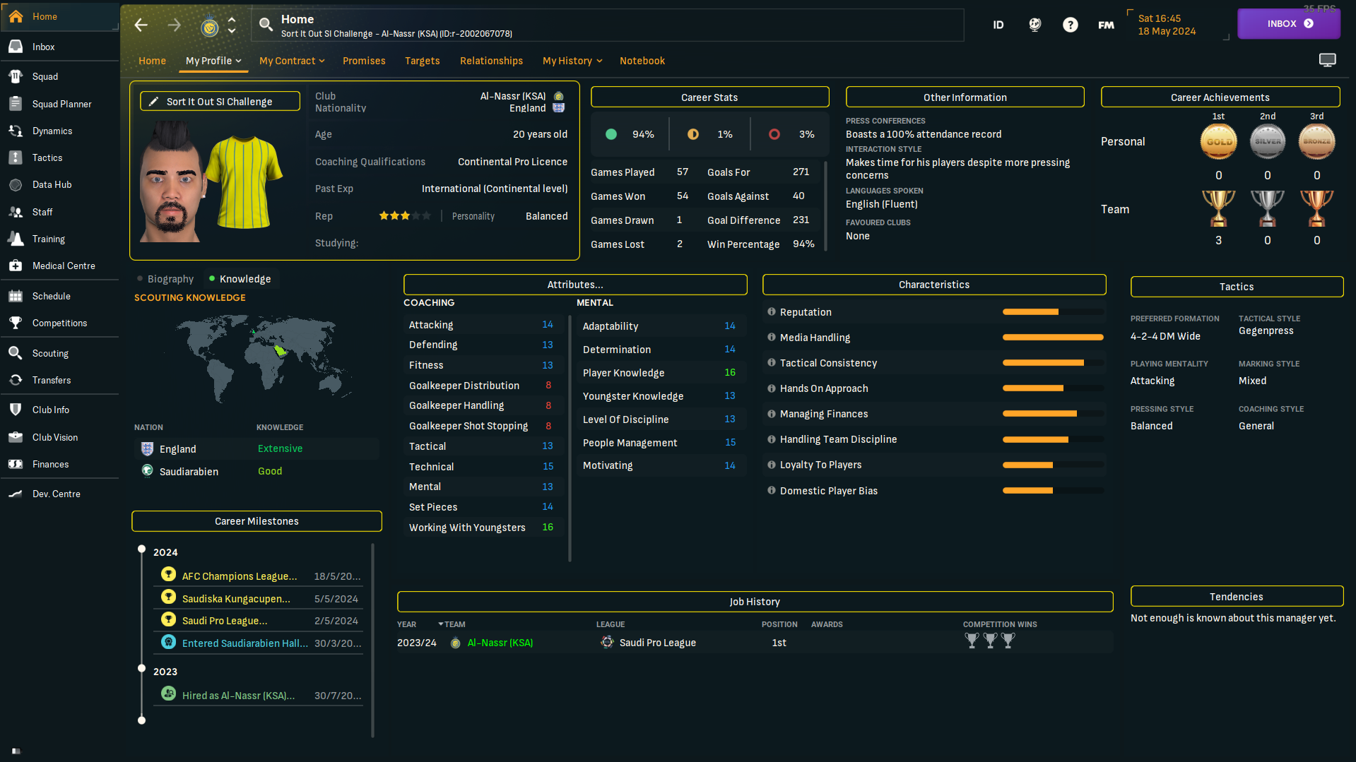
Task: Open the Tendencies panel header
Action: click(1237, 597)
